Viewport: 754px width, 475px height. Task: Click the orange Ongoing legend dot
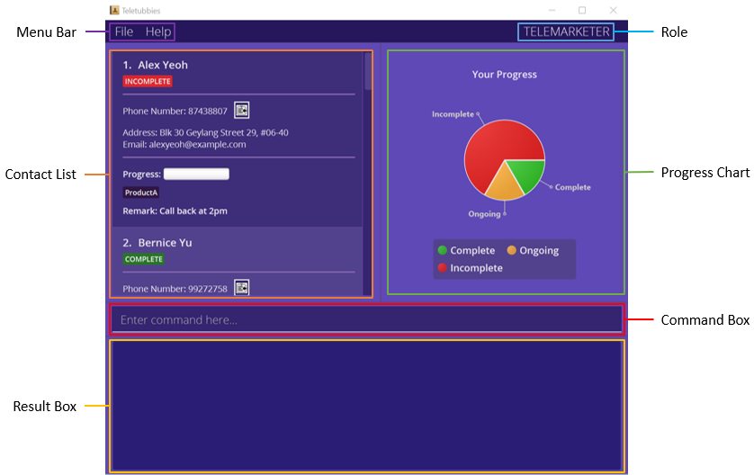tap(512, 250)
